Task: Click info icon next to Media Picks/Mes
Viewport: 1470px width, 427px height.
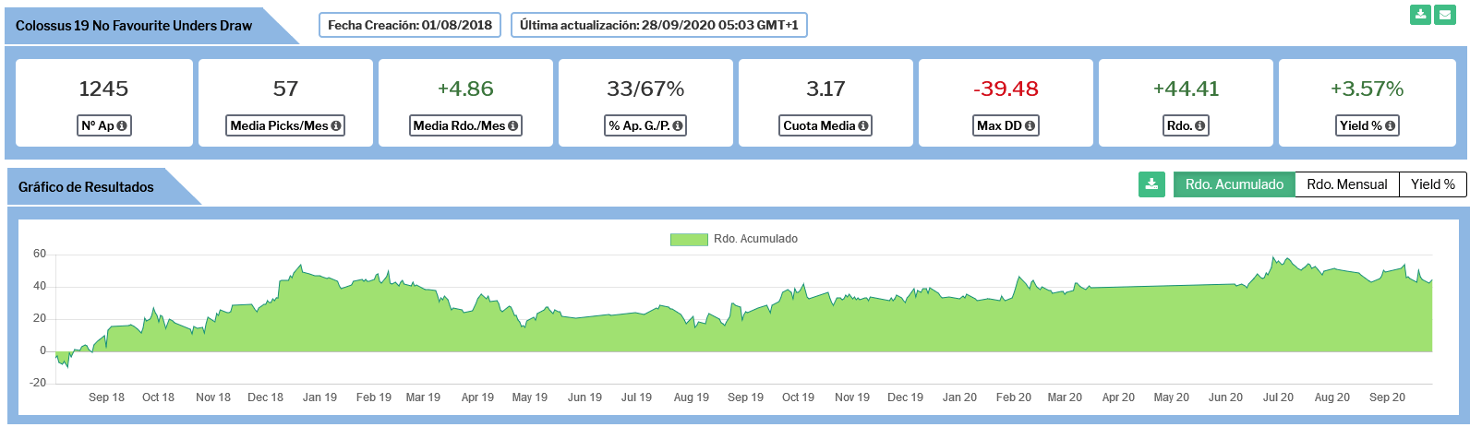Action: click(336, 125)
